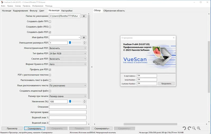
Task: Click the Авторские права text field
Action: (68, 112)
